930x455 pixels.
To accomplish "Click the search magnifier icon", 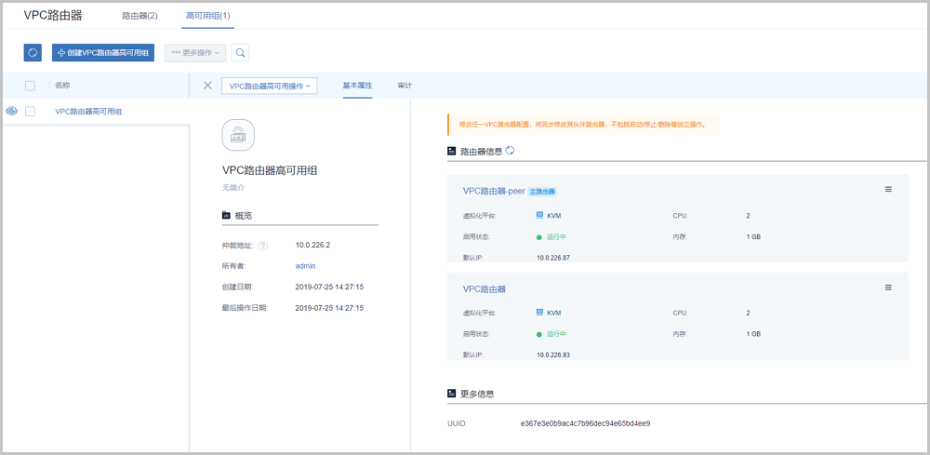I will coord(240,53).
